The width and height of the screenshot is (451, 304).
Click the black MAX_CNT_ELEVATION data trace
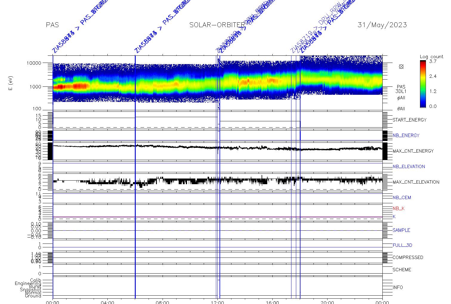tap(217, 181)
